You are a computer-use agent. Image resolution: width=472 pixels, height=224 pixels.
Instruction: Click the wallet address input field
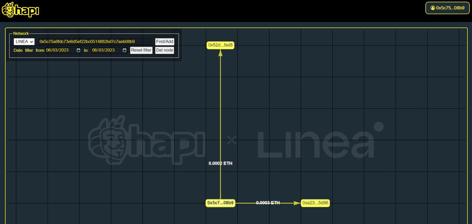click(94, 41)
